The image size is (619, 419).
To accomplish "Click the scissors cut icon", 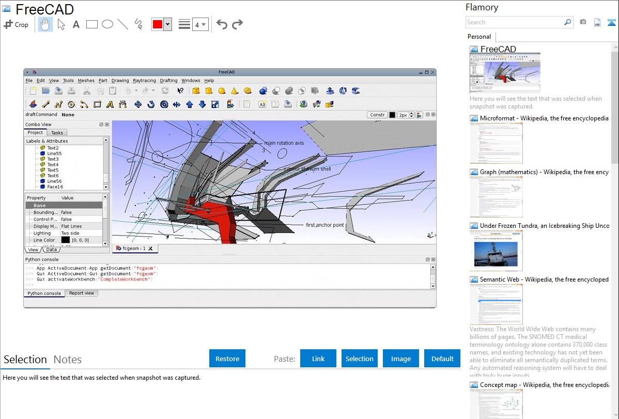I will click(87, 91).
